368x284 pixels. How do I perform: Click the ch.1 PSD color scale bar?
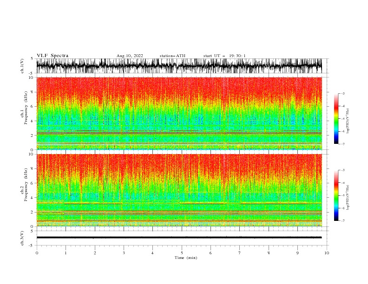tap(336, 119)
